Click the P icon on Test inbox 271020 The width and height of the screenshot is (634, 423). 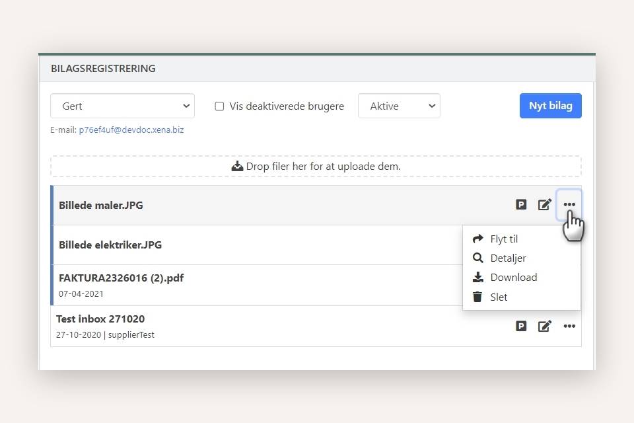[x=521, y=326]
